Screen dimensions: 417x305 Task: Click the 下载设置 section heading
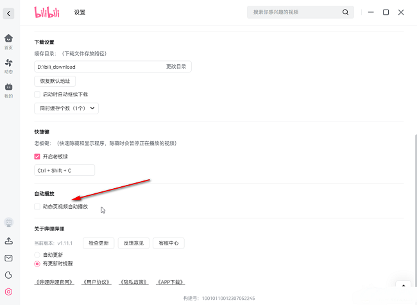[x=44, y=42]
